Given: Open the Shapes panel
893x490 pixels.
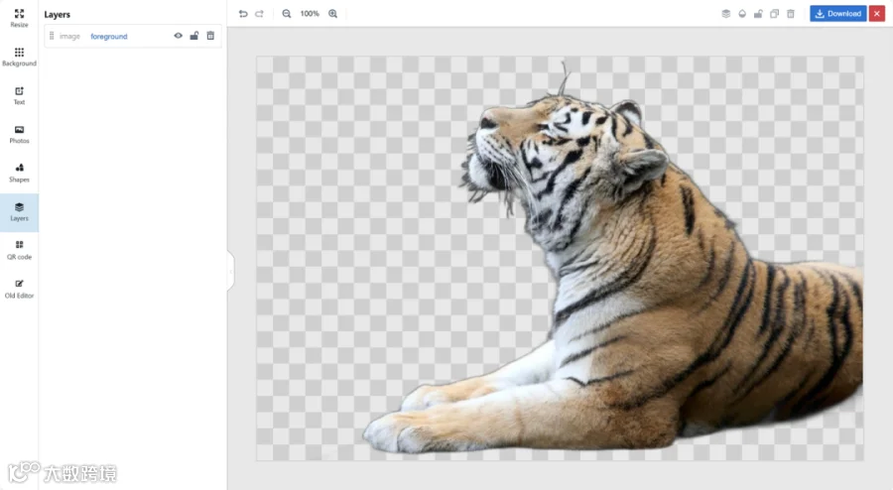Looking at the screenshot, I should click(19, 173).
